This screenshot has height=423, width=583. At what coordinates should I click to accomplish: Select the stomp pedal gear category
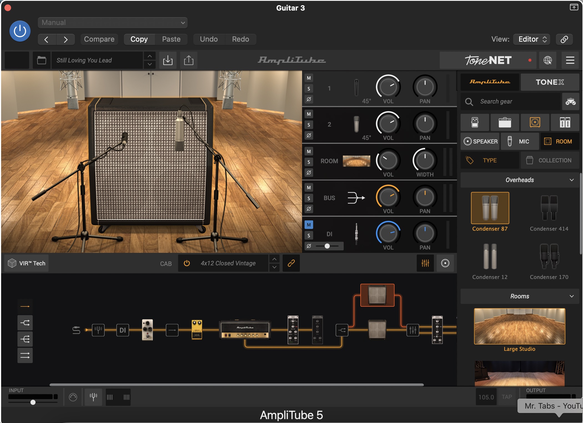tap(475, 122)
